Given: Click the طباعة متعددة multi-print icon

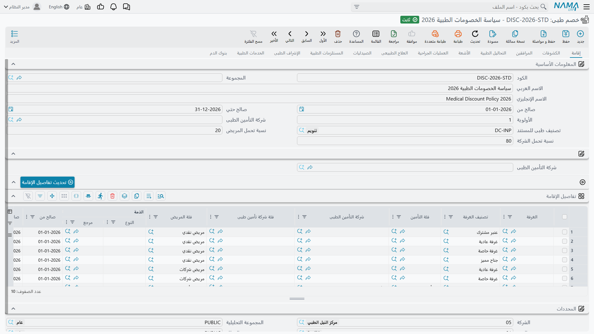Looking at the screenshot, I should click(435, 34).
